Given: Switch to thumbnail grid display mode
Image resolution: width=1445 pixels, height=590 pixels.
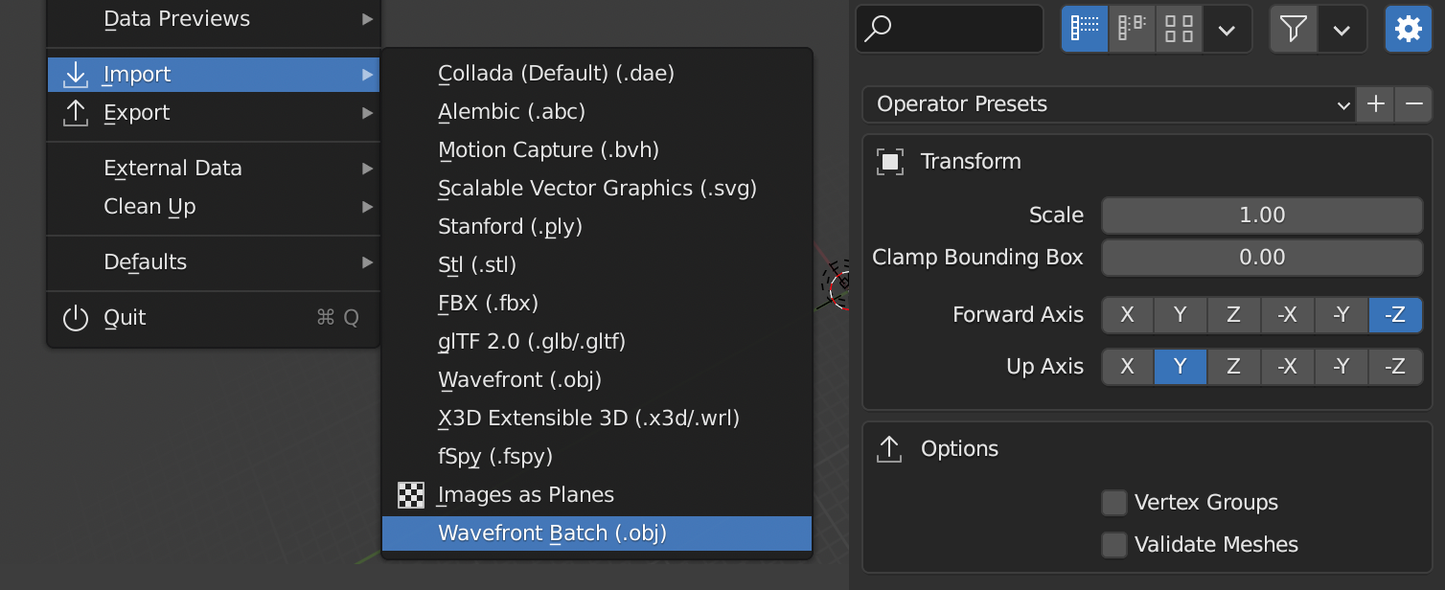Looking at the screenshot, I should click(x=1178, y=29).
